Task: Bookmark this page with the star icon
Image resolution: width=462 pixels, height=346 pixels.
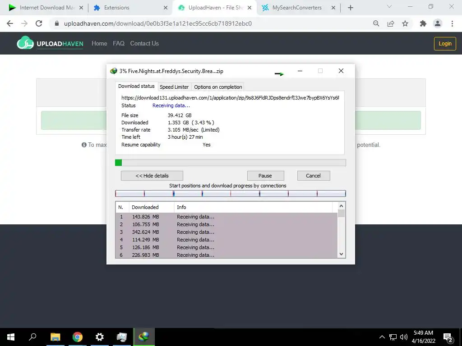Action: tap(405, 23)
